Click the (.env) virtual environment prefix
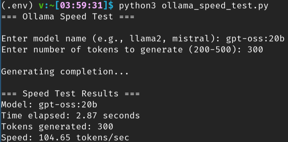The height and width of the screenshot is (142, 288). coord(17,6)
